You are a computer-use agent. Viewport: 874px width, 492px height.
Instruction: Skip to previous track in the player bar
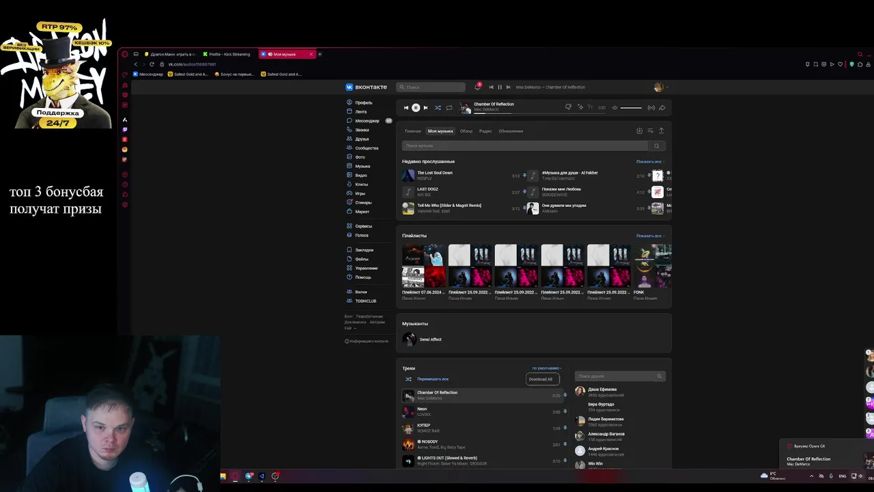click(406, 107)
